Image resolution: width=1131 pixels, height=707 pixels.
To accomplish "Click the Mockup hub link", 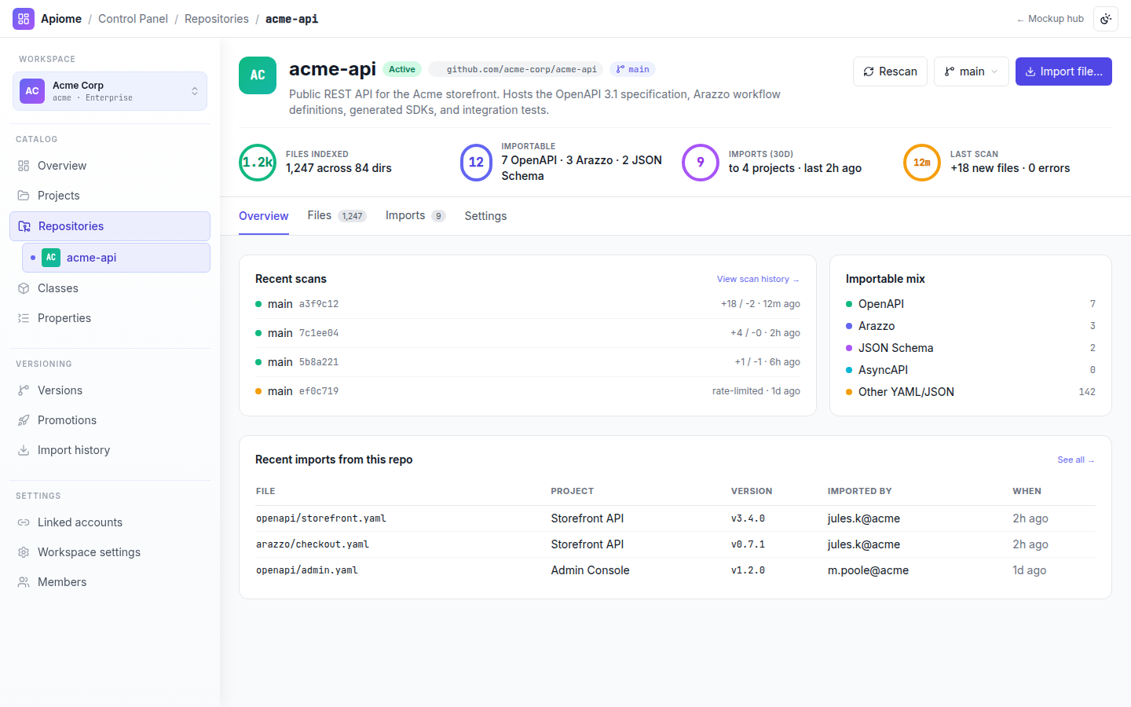I will click(x=1050, y=19).
